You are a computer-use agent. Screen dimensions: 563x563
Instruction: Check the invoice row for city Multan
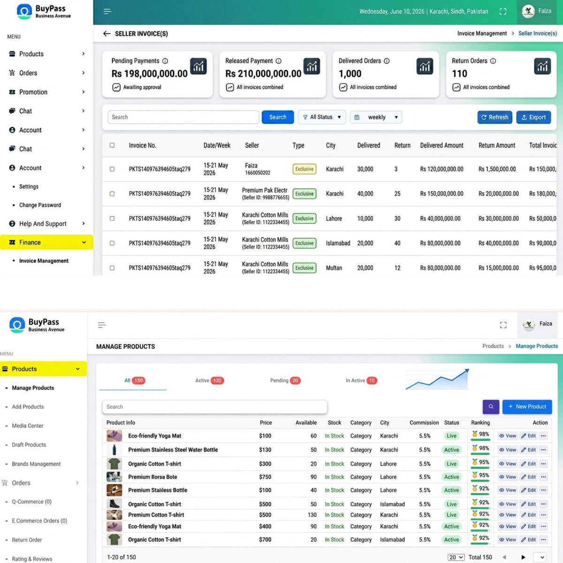pos(112,268)
